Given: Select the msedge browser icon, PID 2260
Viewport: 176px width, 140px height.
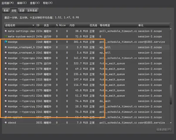Looking at the screenshot, I should click(x=6, y=42).
